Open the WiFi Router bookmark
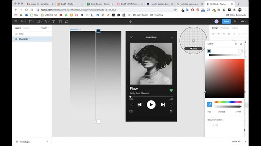The width and height of the screenshot is (261, 146). pos(140,15)
